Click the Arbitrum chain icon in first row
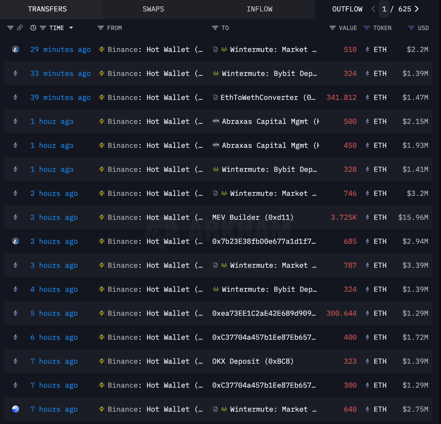 click(x=15, y=50)
